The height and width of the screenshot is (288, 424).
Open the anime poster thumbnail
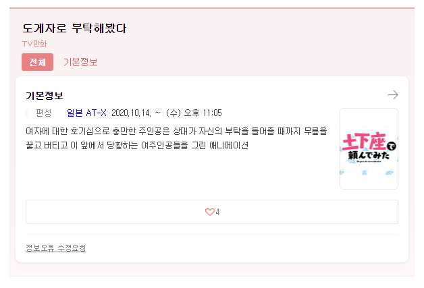tap(369, 149)
